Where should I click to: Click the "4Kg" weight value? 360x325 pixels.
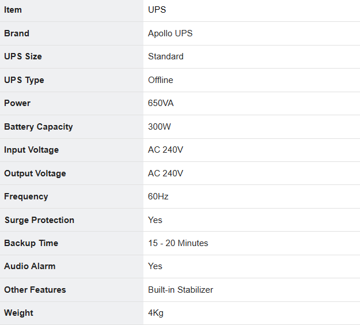click(156, 313)
